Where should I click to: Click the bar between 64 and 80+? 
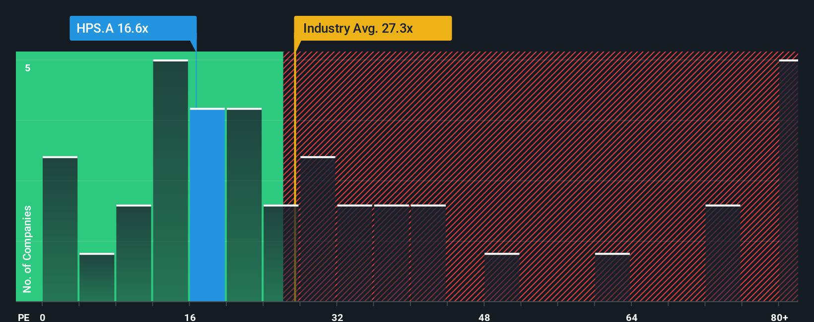(723, 253)
